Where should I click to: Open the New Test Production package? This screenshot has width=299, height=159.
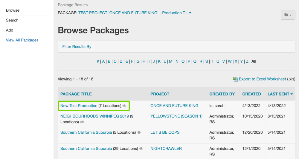pos(79,106)
